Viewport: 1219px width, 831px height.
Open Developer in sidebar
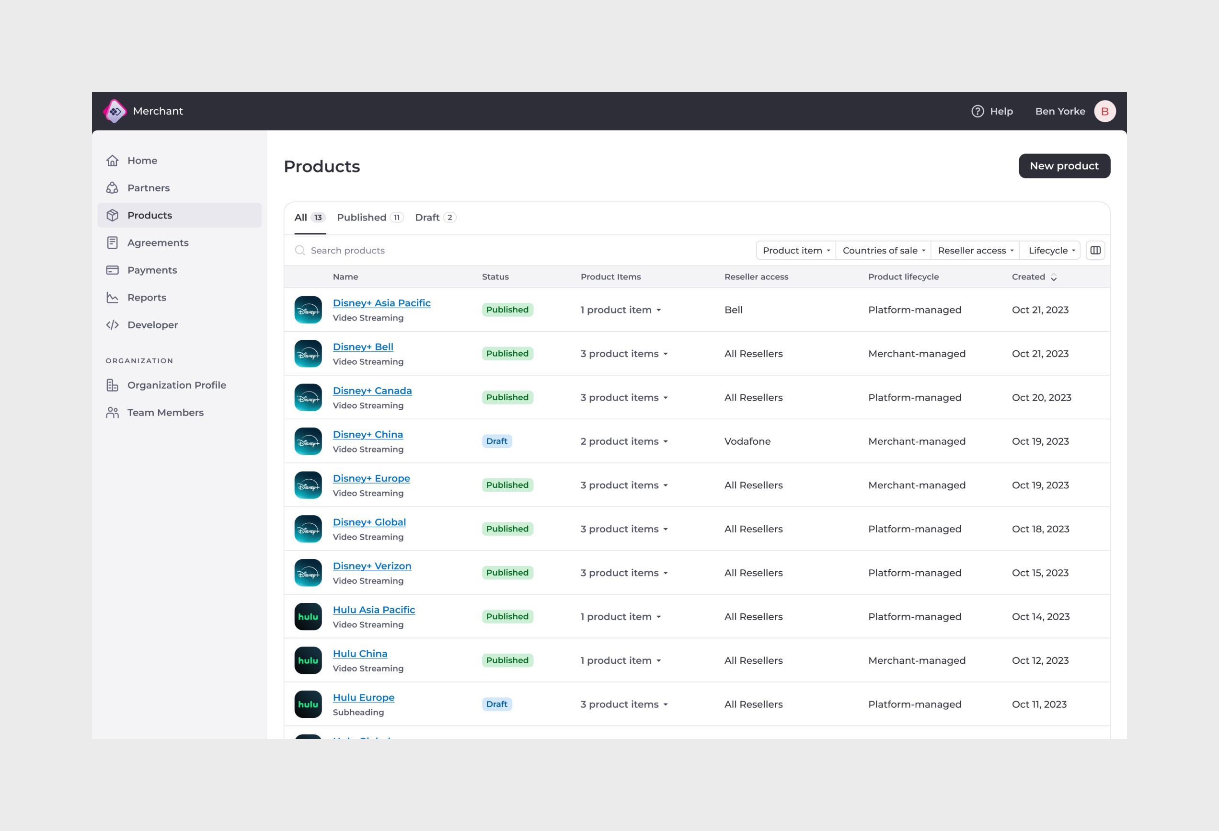point(179,325)
